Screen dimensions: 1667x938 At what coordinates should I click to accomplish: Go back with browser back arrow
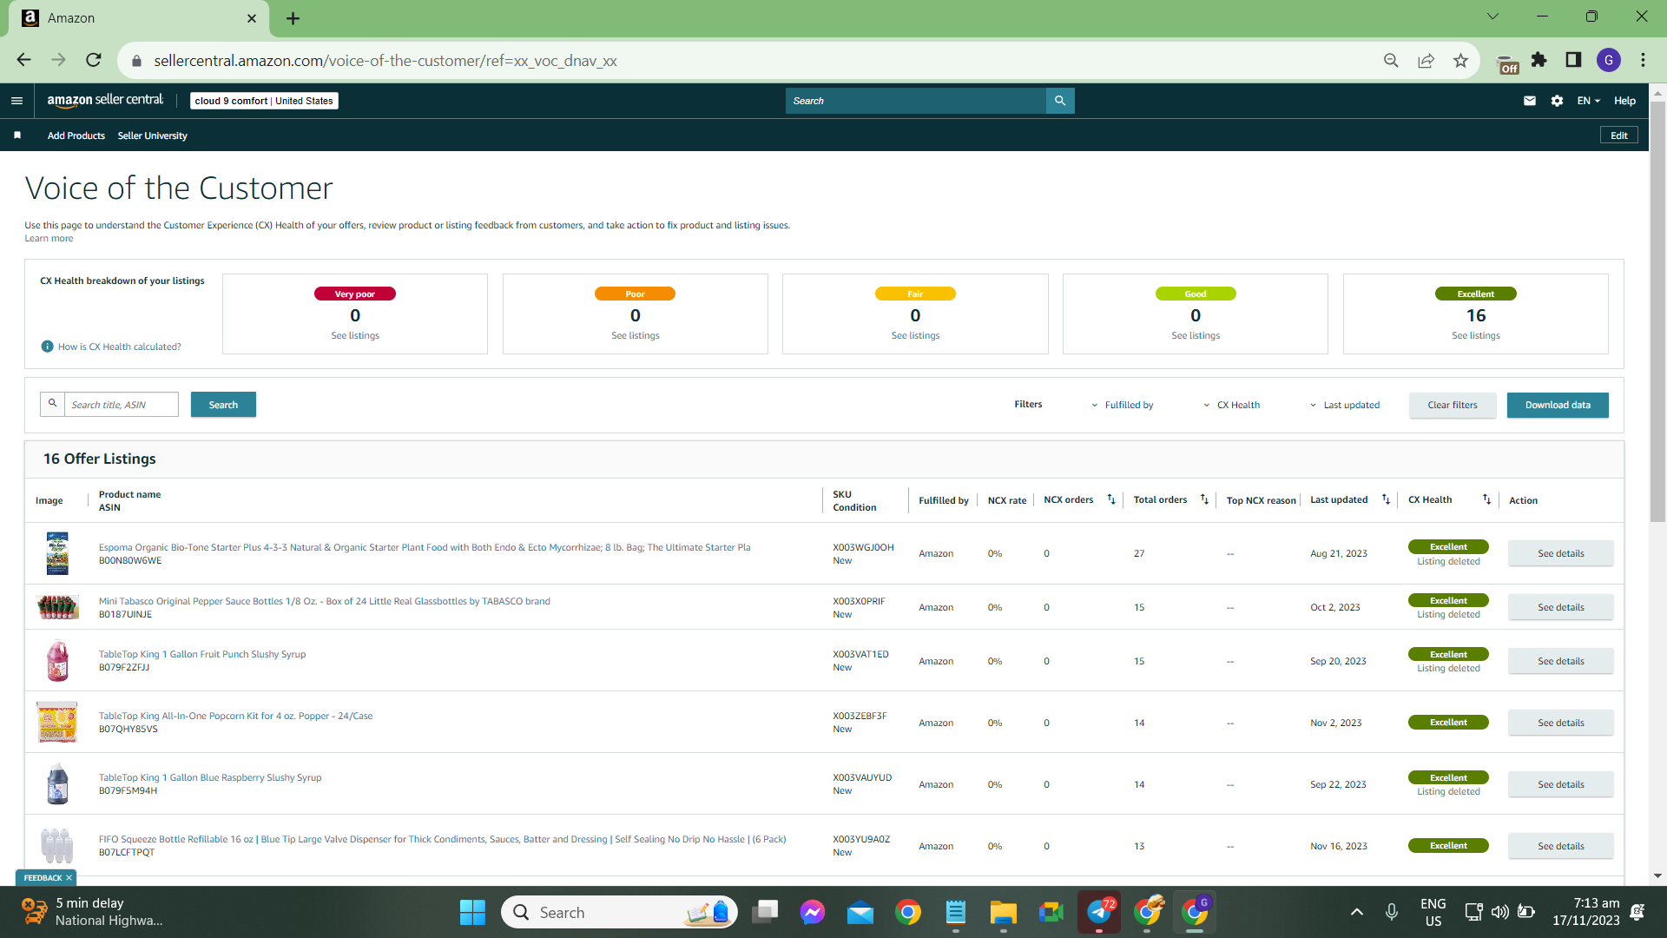coord(23,60)
